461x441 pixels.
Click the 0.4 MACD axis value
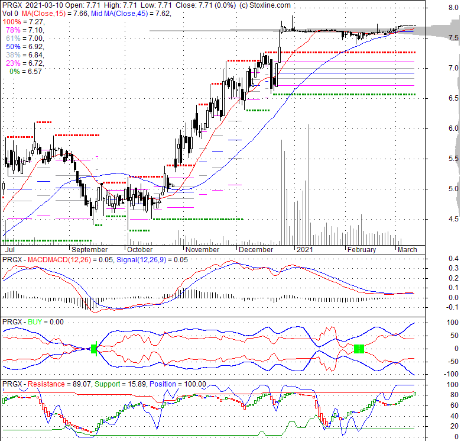[453, 259]
